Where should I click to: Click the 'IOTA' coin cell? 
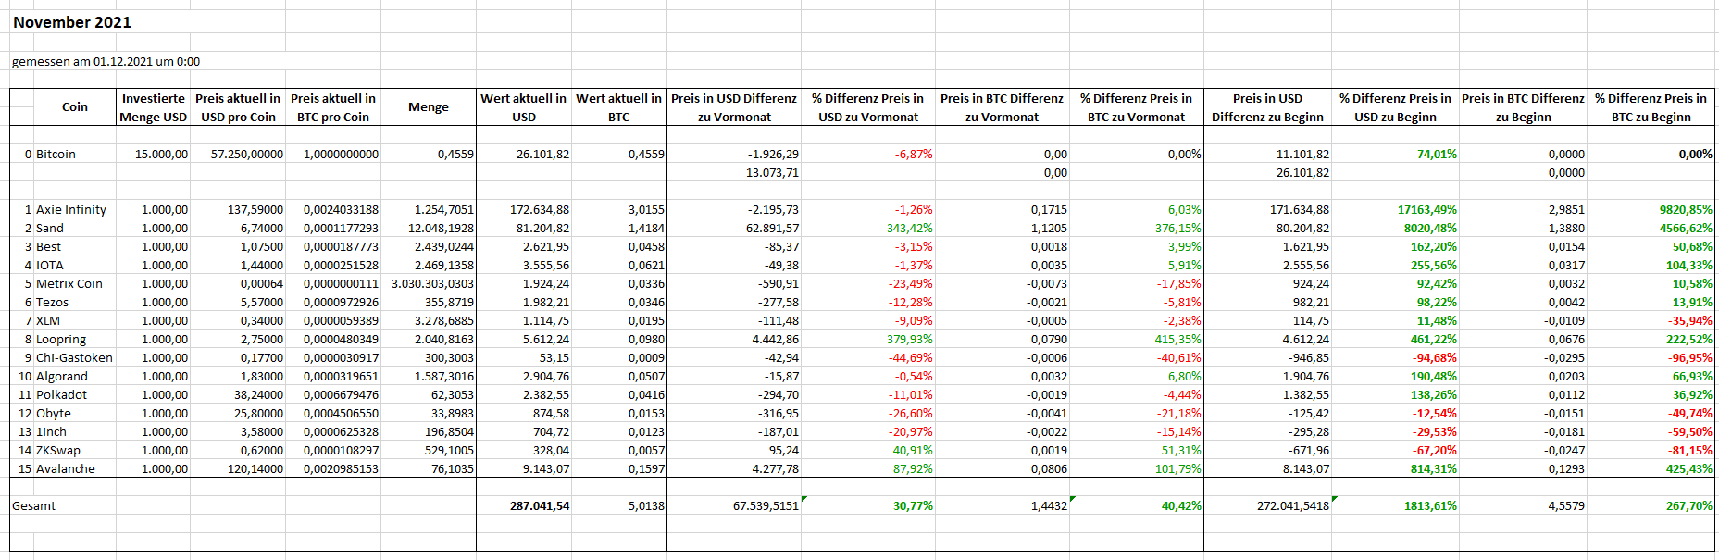(x=50, y=266)
